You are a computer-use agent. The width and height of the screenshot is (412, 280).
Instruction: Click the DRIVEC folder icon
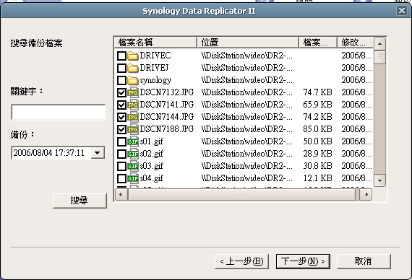[x=133, y=56]
